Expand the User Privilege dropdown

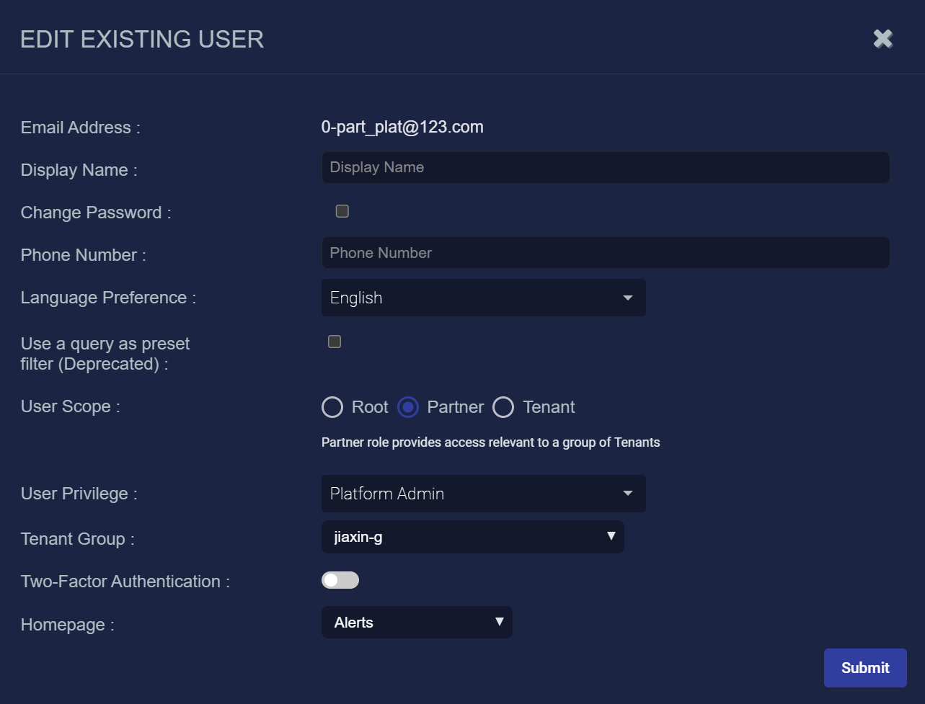point(483,494)
